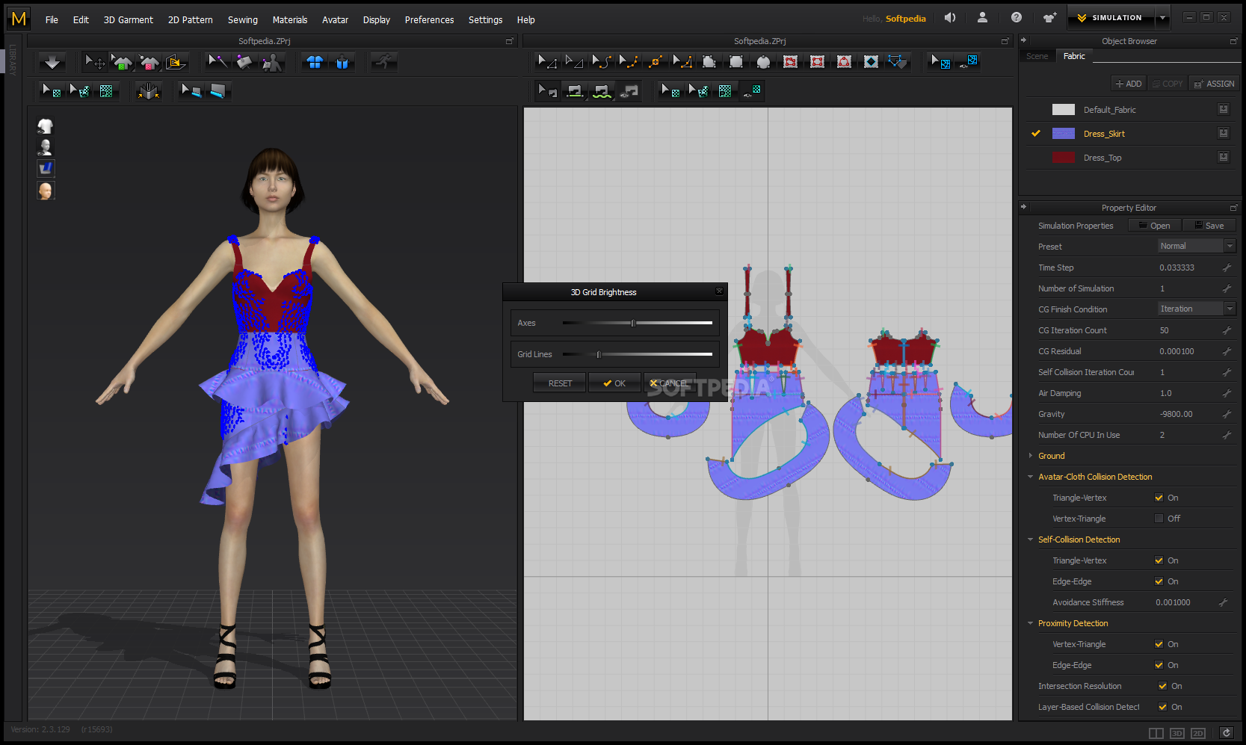Pick the Tack on Avatar tool
This screenshot has height=745, width=1246.
coord(272,62)
